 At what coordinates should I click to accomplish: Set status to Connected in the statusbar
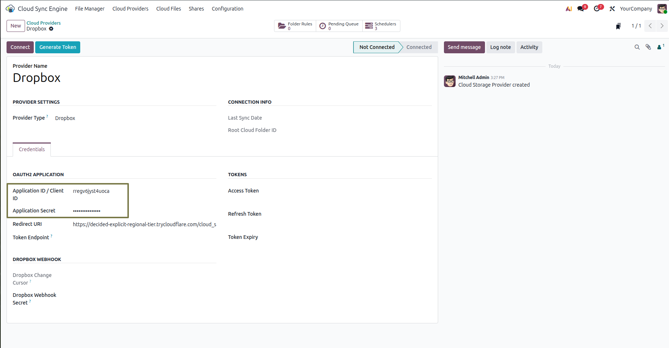click(x=419, y=47)
